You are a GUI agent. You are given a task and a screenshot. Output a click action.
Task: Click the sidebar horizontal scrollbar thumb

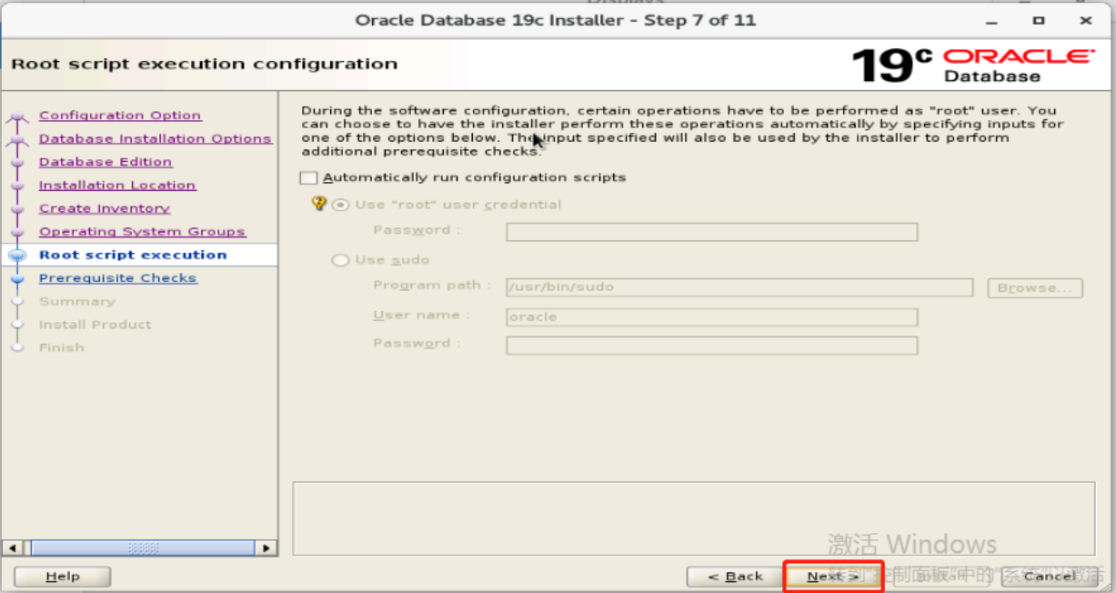pos(143,548)
